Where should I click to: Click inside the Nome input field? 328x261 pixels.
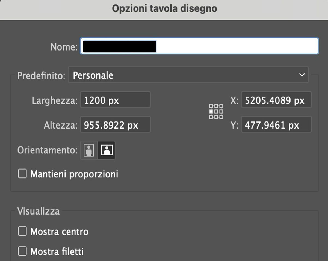pyautogui.click(x=199, y=46)
